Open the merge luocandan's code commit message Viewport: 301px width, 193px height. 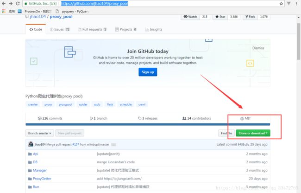tap(116, 162)
